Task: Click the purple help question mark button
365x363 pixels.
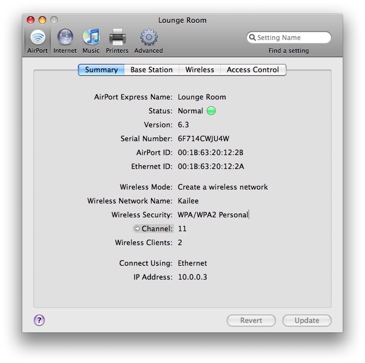Action: (x=39, y=321)
